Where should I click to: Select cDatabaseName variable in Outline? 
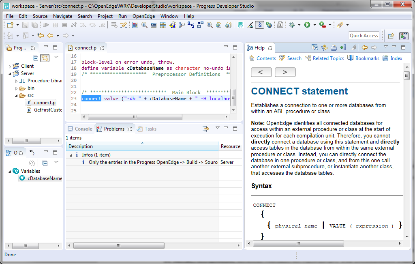pyautogui.click(x=41, y=178)
